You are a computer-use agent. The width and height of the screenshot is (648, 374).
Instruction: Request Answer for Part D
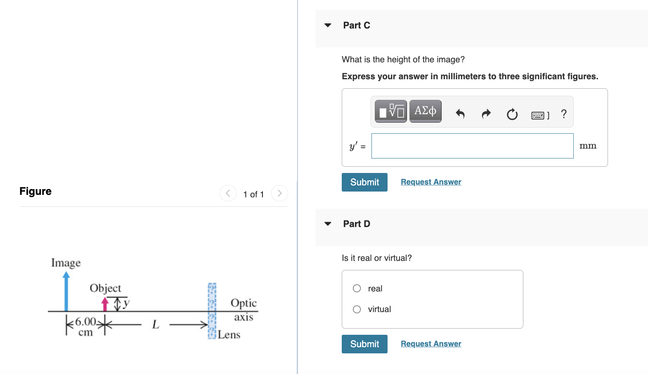coord(431,343)
